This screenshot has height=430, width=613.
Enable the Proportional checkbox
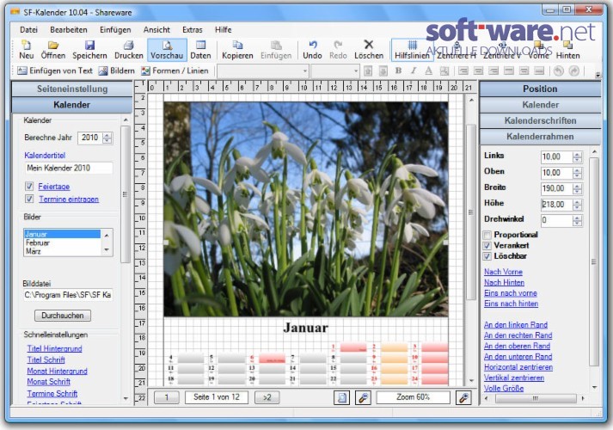[x=487, y=235]
